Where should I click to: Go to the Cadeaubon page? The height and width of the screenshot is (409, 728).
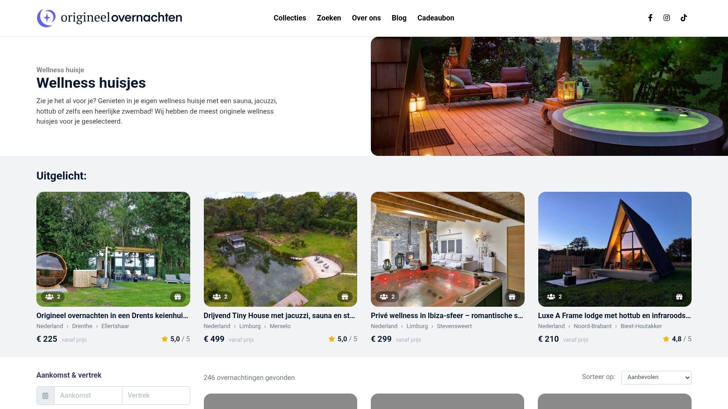tap(436, 18)
